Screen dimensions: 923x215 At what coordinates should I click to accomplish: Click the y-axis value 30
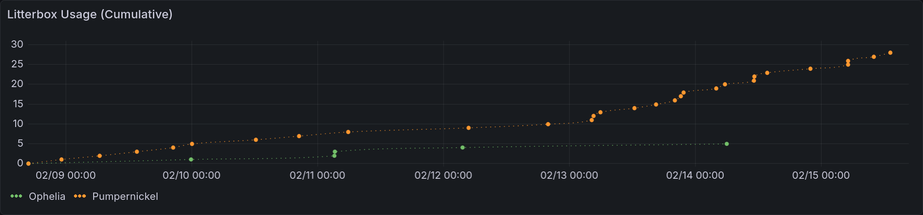[17, 44]
